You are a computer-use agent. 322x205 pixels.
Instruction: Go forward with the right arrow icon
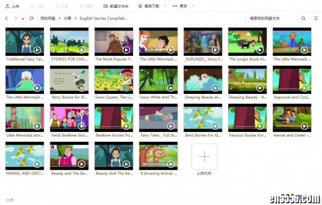point(16,18)
